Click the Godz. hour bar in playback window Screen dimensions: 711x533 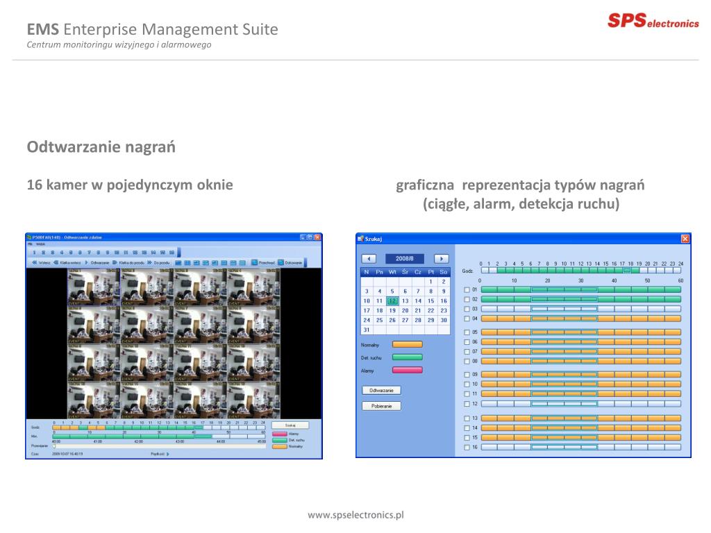(x=159, y=428)
